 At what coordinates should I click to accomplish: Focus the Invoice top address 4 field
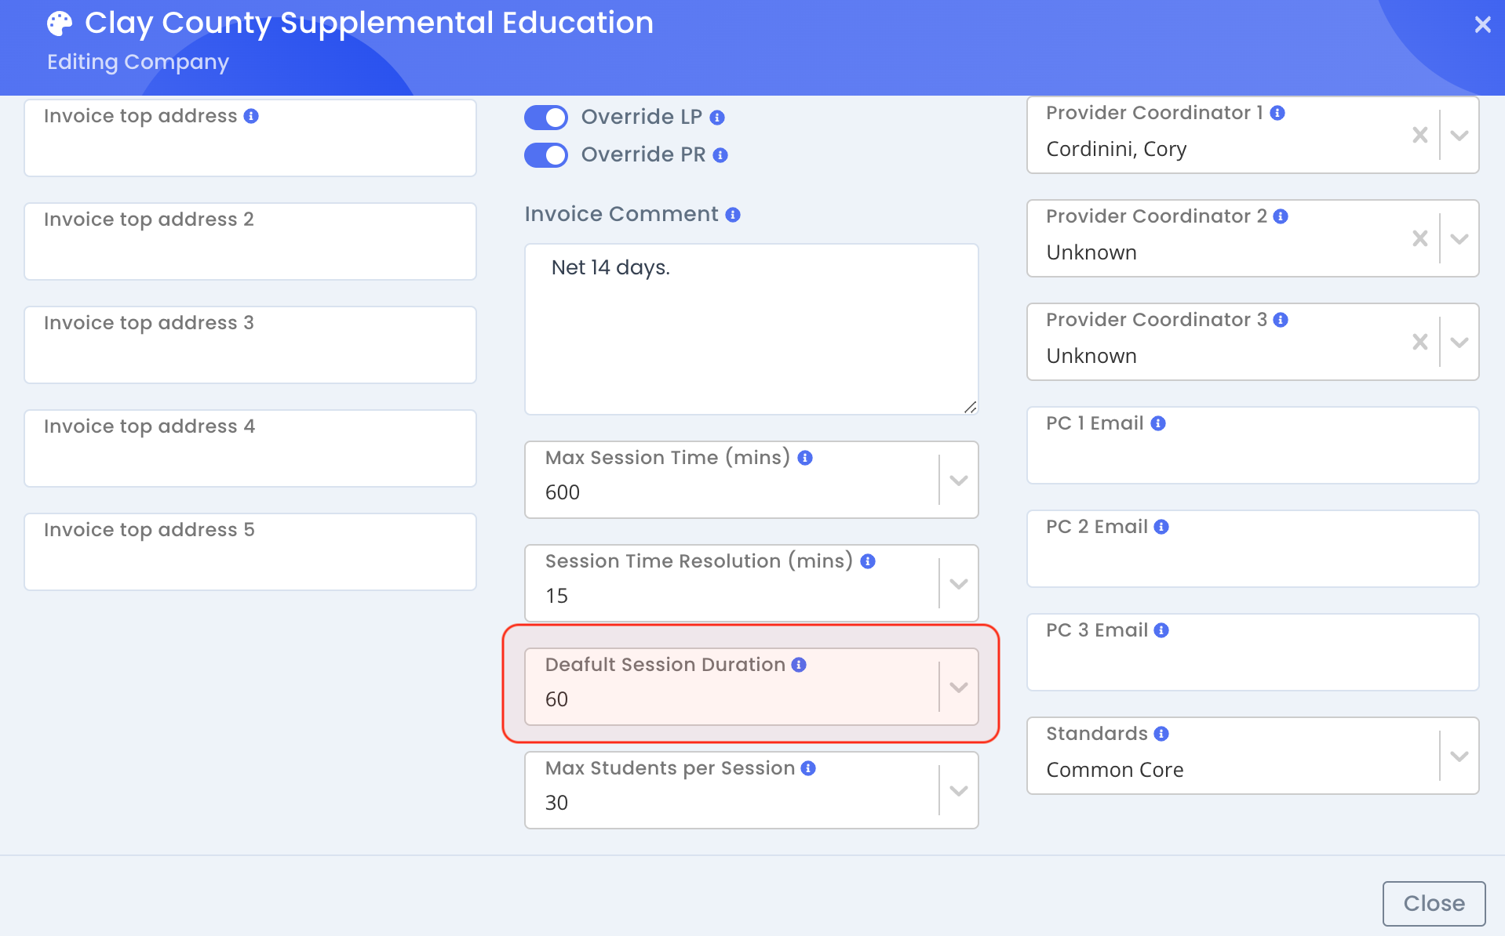pyautogui.click(x=250, y=448)
